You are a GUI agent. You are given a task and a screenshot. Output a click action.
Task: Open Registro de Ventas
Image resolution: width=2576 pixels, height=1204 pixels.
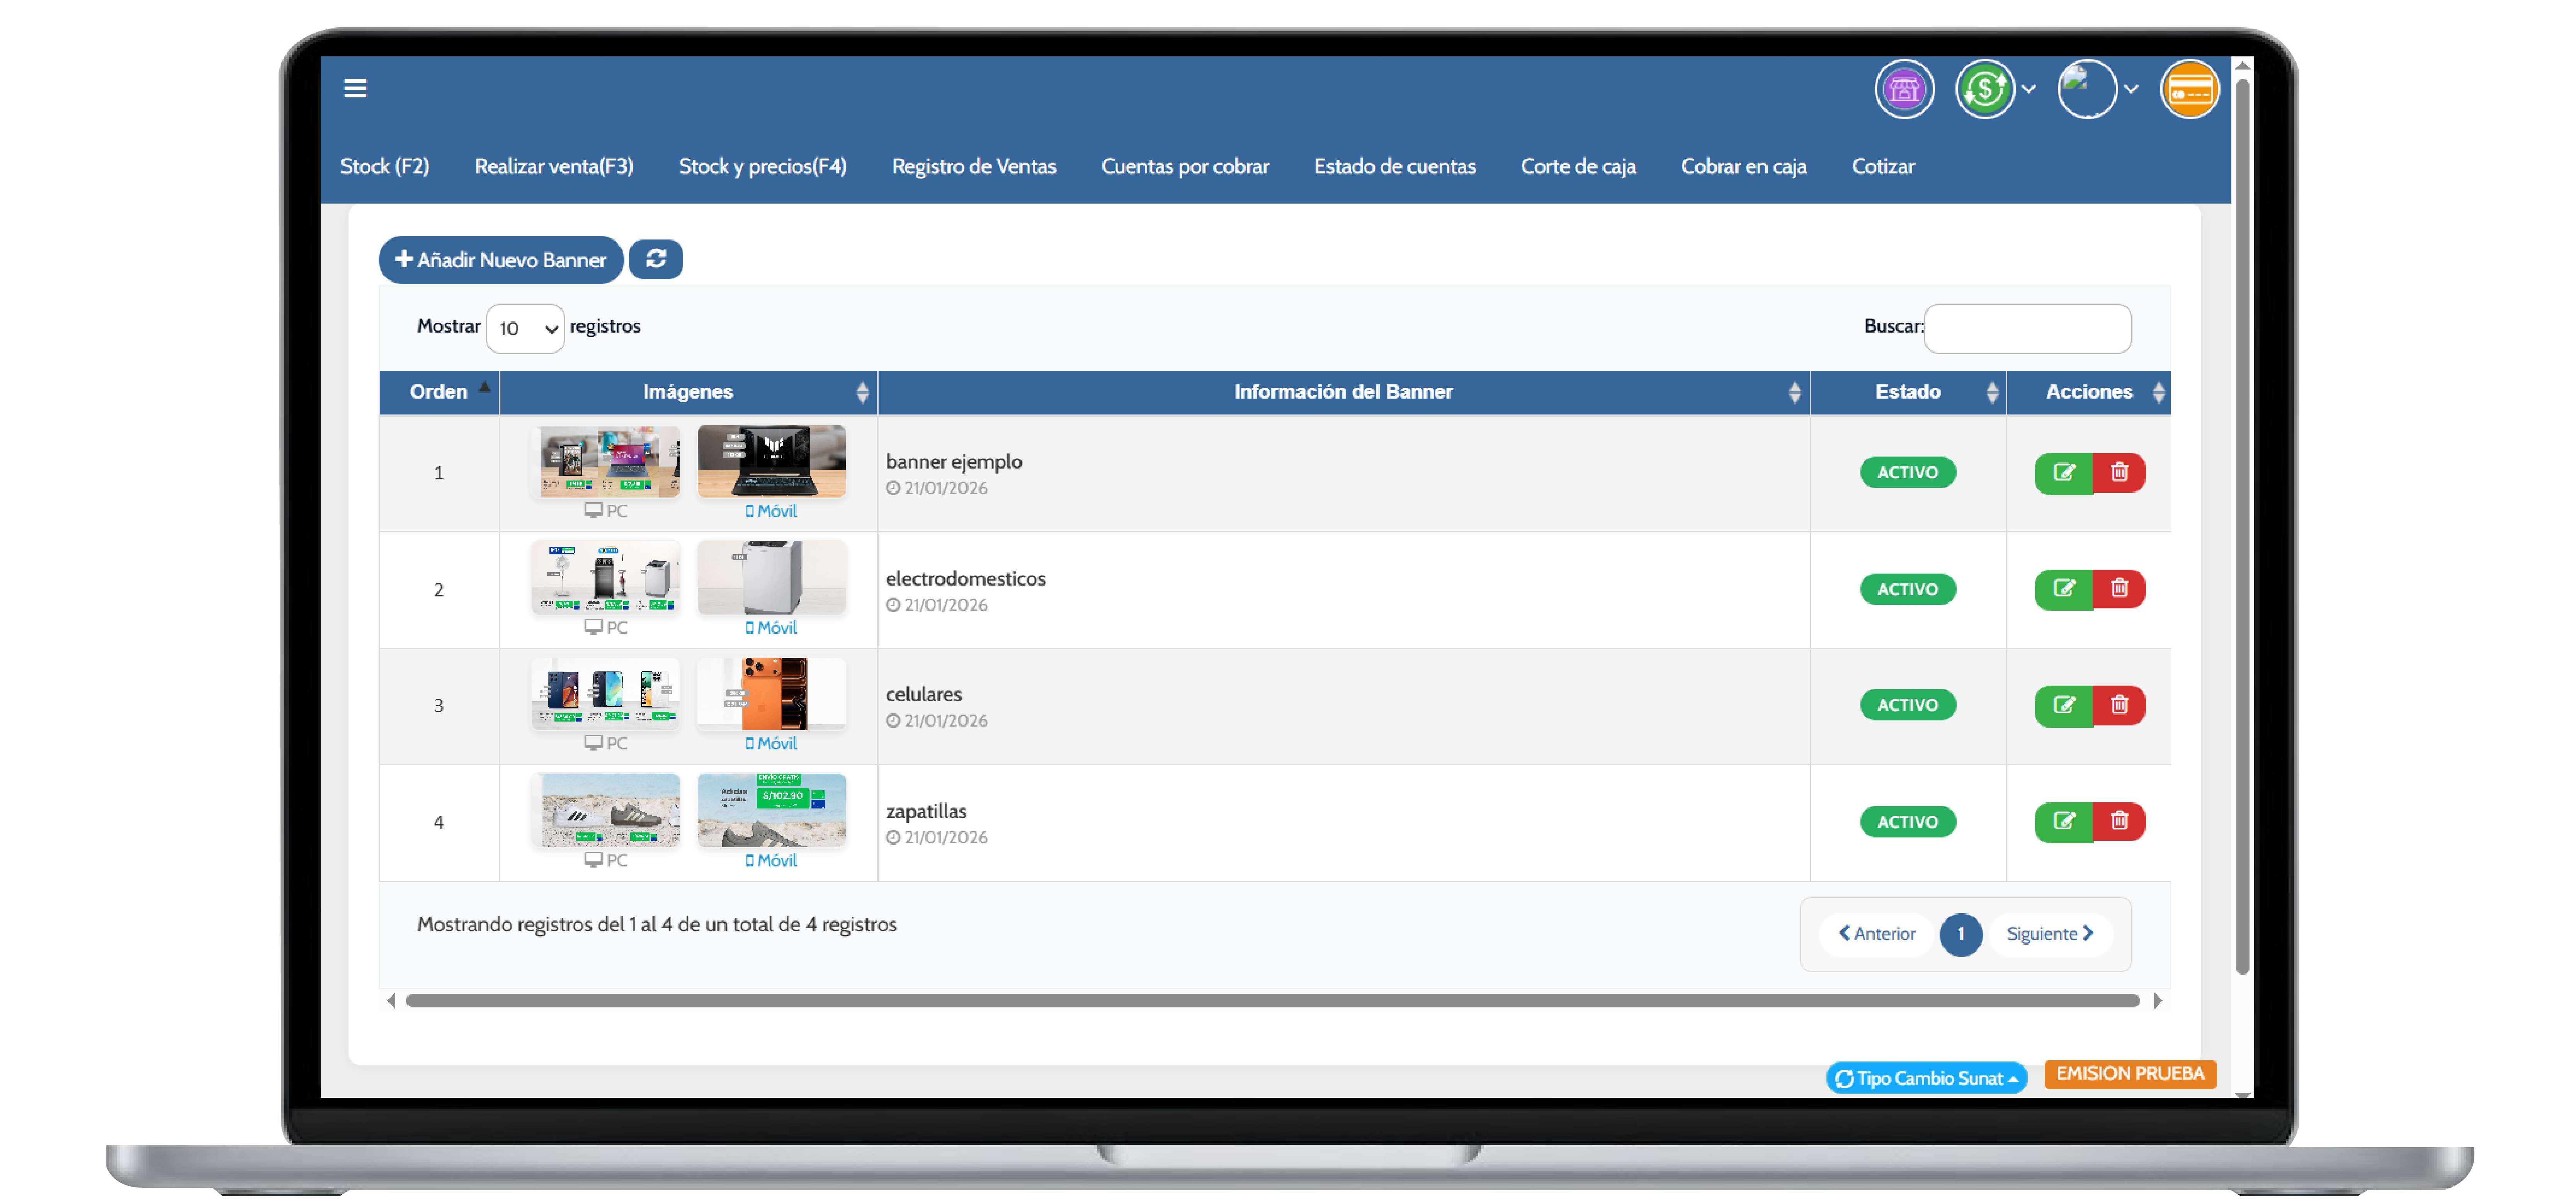(974, 167)
